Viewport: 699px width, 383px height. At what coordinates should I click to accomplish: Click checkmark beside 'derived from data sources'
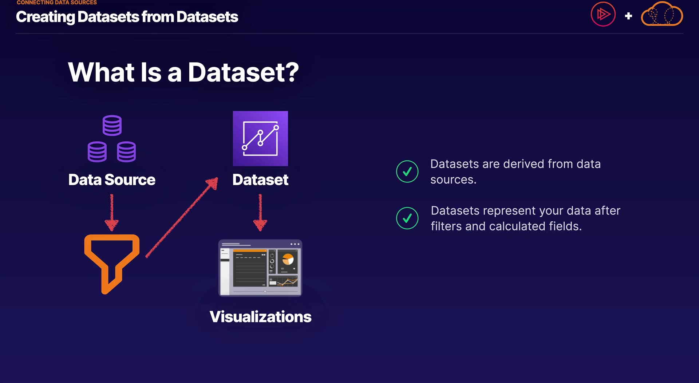[x=407, y=171]
